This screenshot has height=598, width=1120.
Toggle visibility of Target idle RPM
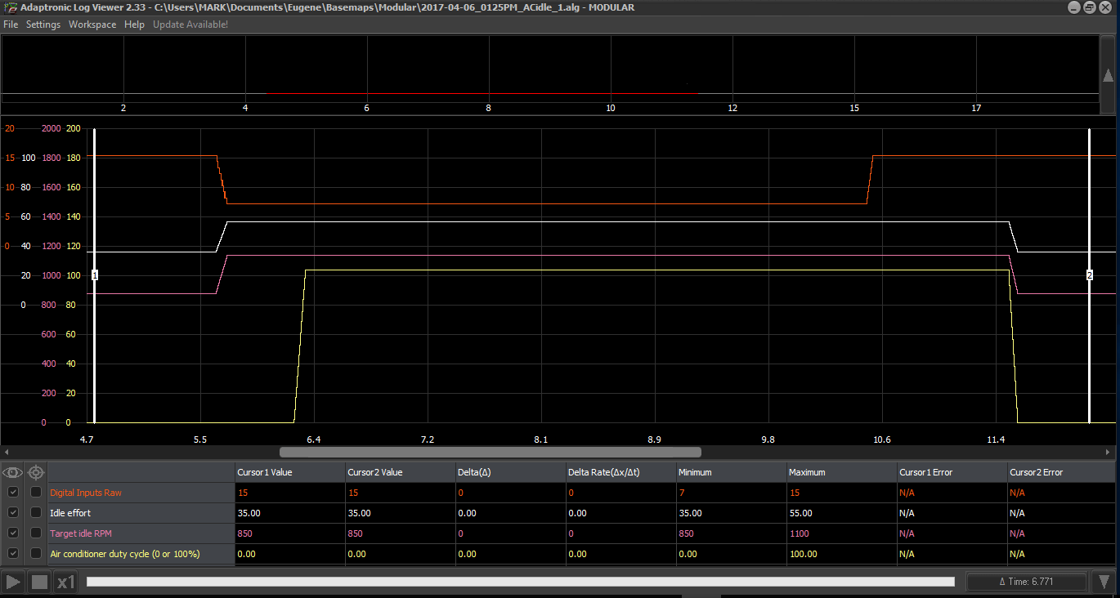pos(13,533)
